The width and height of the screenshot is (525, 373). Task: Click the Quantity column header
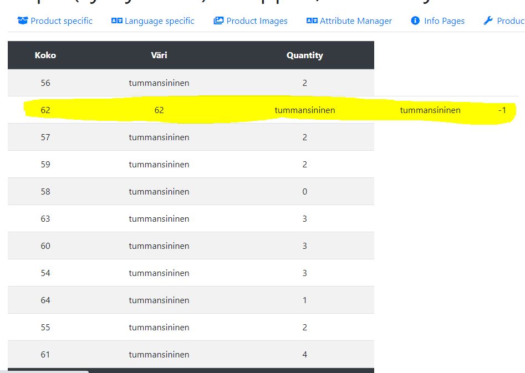pyautogui.click(x=305, y=55)
